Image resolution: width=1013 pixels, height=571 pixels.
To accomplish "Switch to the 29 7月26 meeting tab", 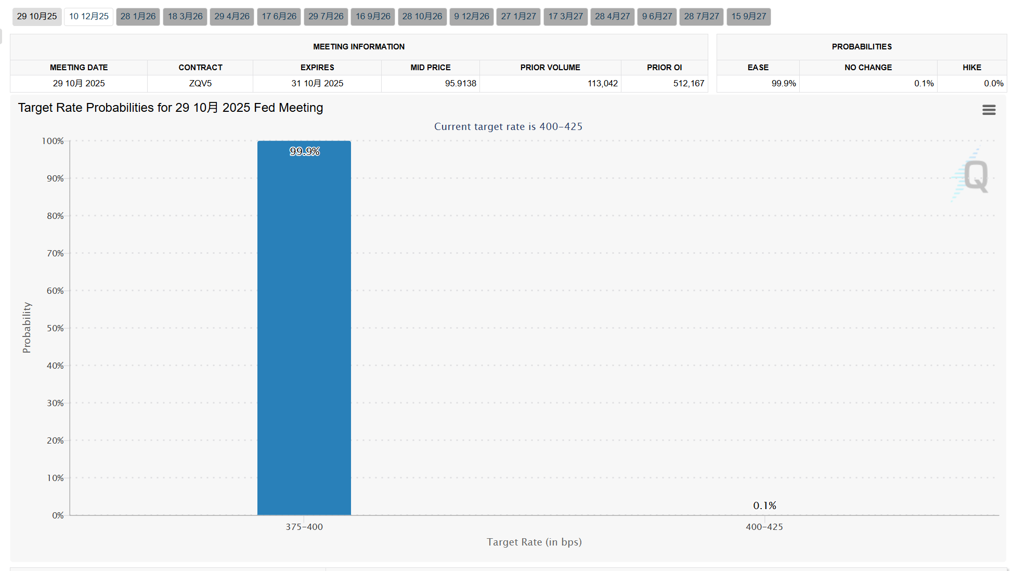I will coord(326,16).
